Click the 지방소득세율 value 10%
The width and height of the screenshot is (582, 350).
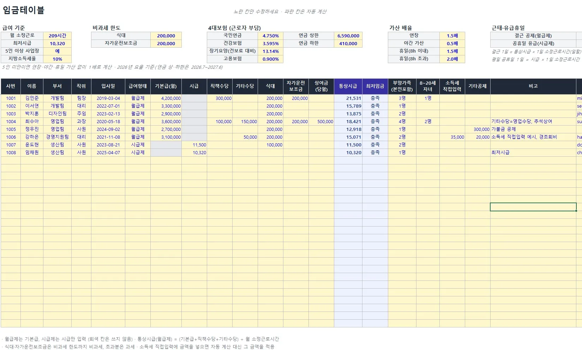click(57, 59)
